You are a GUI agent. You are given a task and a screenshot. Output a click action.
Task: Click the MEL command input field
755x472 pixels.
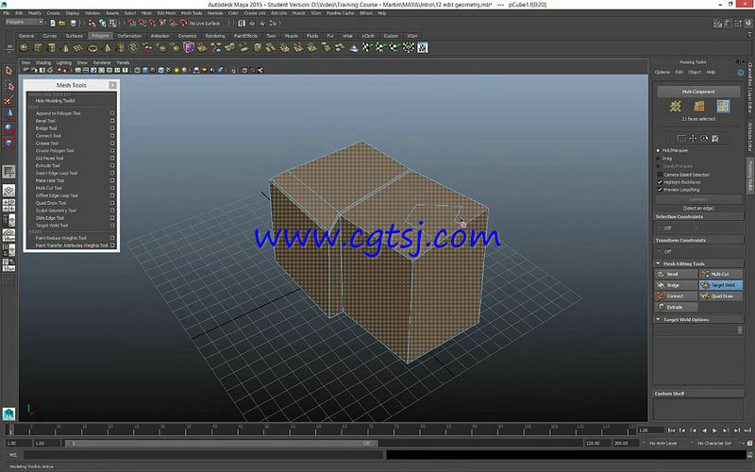pos(203,455)
